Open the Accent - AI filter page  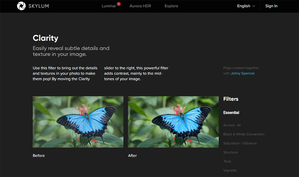click(x=232, y=125)
